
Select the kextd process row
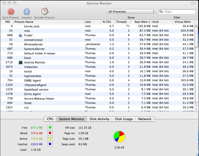[x=97, y=71]
